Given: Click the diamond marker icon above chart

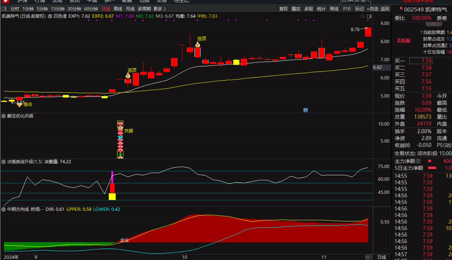Looking at the screenshot, I should point(362,17).
